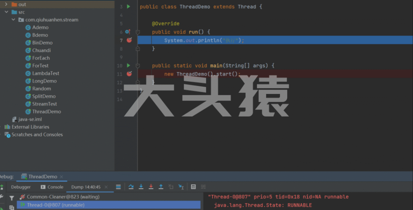Select Thread-0@807 (runnable) thread row
The height and width of the screenshot is (210, 413).
click(108, 205)
